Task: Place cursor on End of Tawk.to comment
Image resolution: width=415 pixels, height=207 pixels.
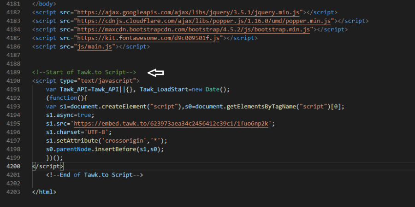Action: [95, 175]
